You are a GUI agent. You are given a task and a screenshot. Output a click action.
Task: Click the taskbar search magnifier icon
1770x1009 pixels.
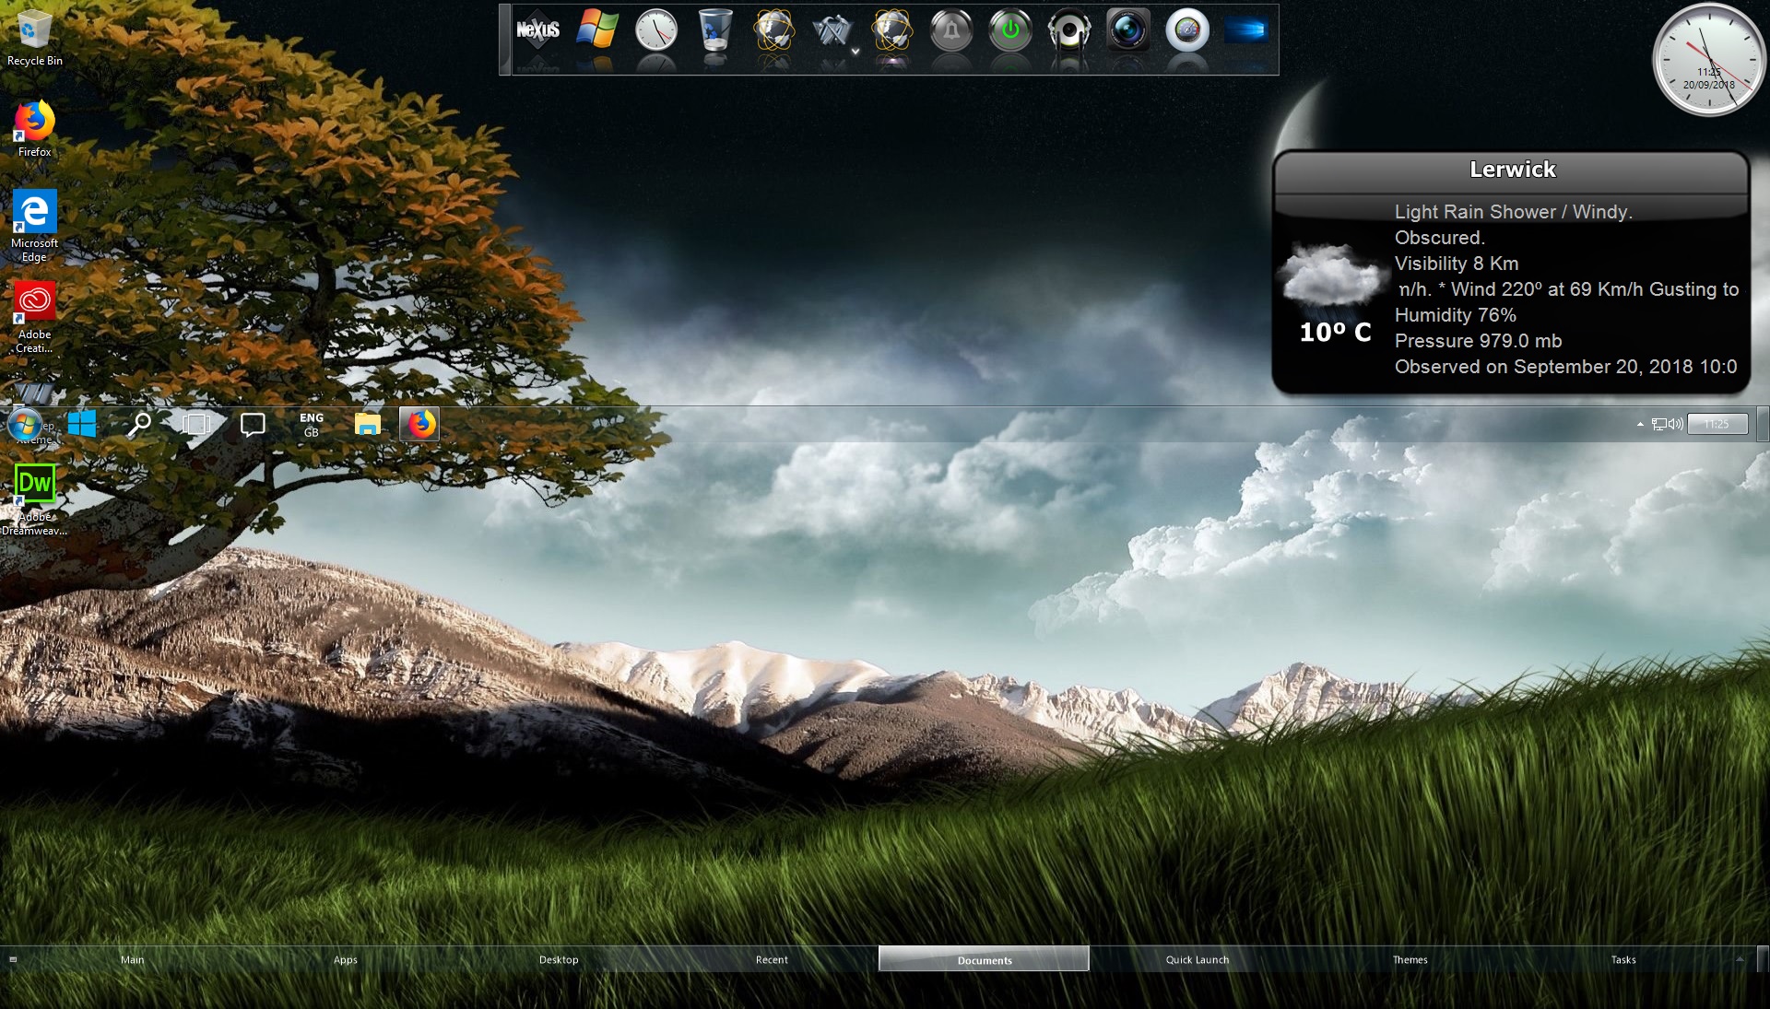139,425
